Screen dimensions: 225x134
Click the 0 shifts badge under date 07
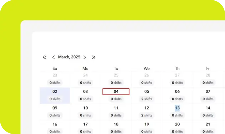pos(208,99)
